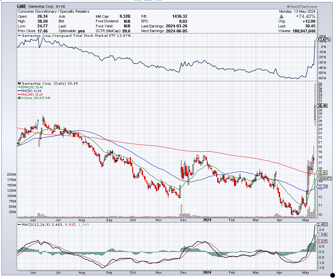This screenshot has height=279, width=336.
Task: Click the Chg value +12.99
Action: pyautogui.click(x=309, y=21)
